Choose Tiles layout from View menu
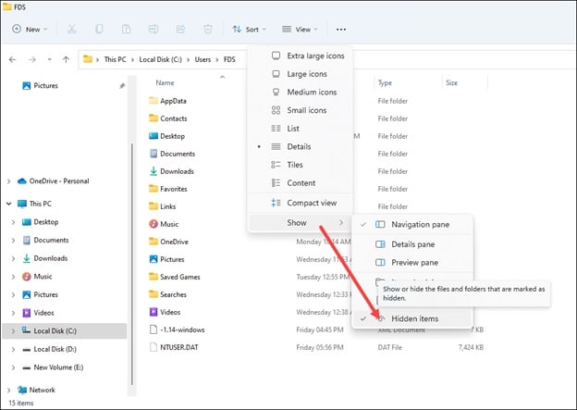Image resolution: width=577 pixels, height=410 pixels. tap(293, 165)
